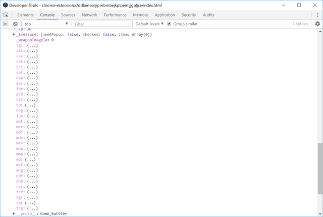Evaluate the grd getter (...)
Screen dimensions: 323x217
tap(32, 94)
